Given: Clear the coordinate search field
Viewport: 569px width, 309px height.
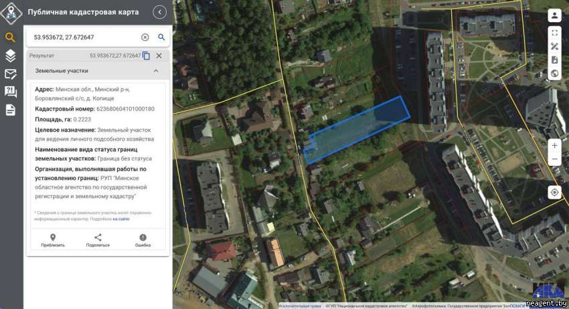Looking at the screenshot, I should [145, 37].
